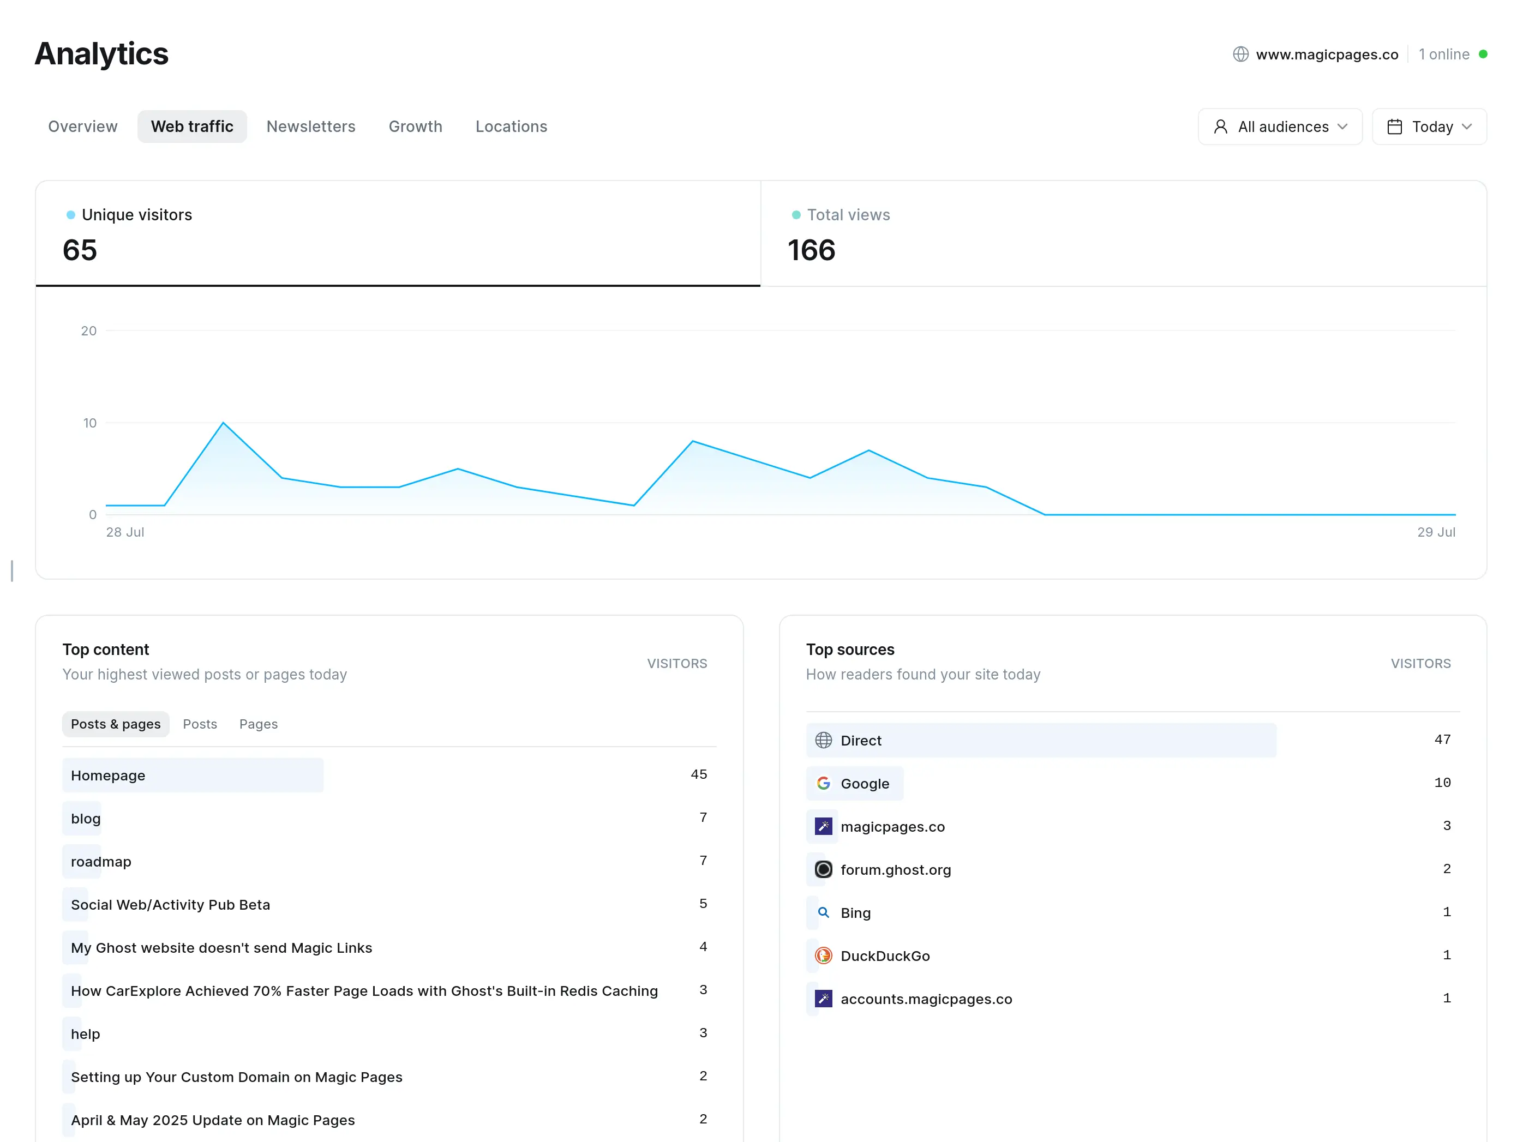Switch Top content filter to Pages

coord(258,724)
